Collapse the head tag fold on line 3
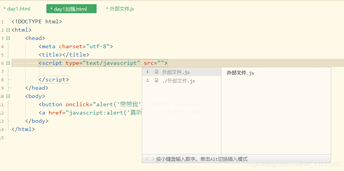This screenshot has width=344, height=171. pyautogui.click(x=8, y=38)
